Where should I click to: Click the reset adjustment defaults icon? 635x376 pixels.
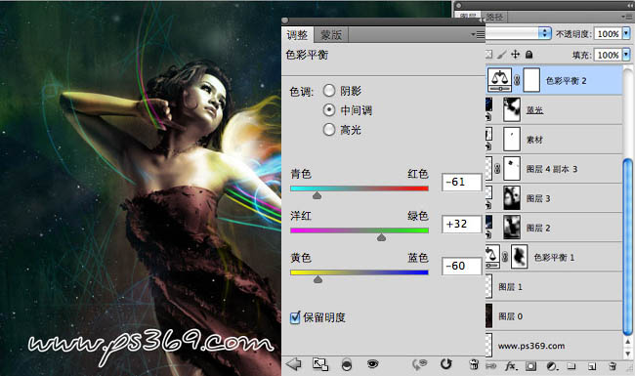click(x=445, y=364)
